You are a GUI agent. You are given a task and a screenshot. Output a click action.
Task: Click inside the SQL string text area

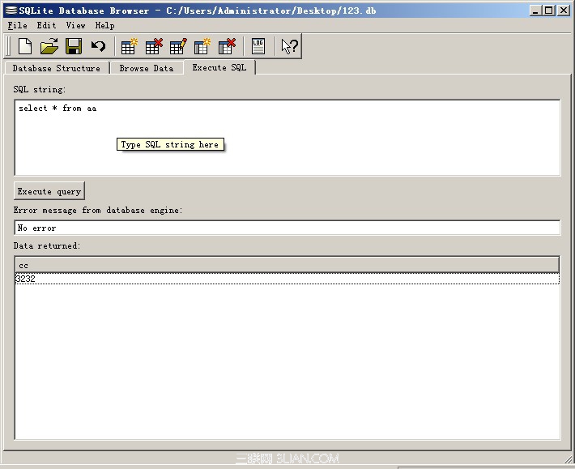tap(287, 138)
